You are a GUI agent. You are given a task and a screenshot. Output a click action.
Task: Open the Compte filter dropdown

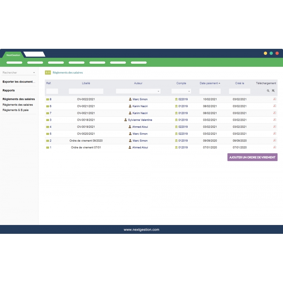(x=181, y=91)
